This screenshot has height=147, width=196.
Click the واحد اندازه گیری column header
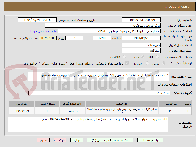[72, 104]
